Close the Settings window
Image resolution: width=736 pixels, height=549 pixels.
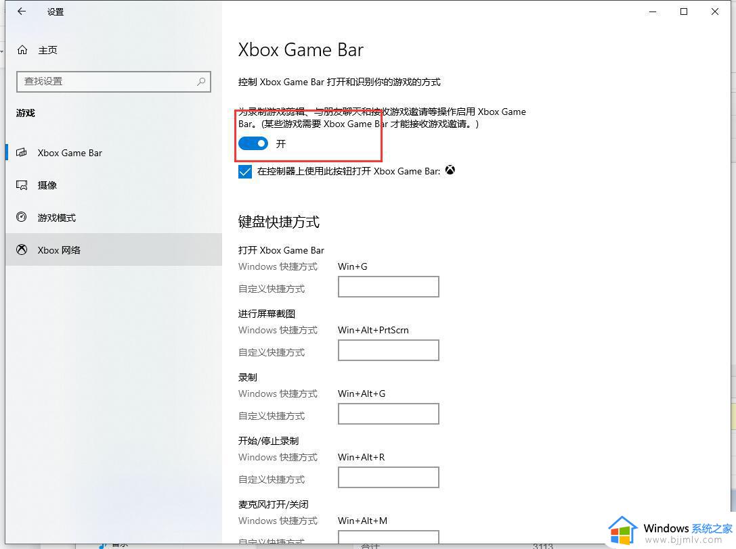click(715, 11)
